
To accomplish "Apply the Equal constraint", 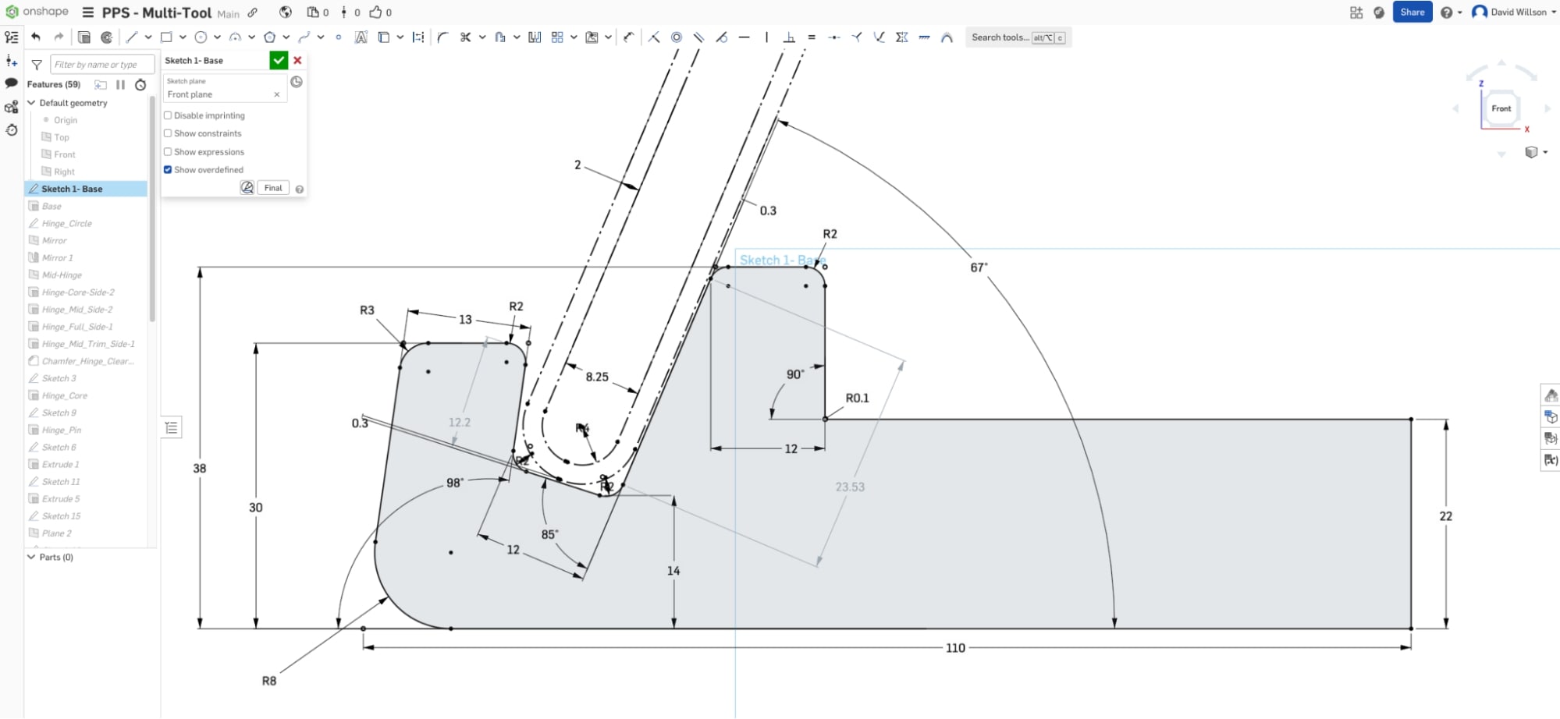I will 812,37.
